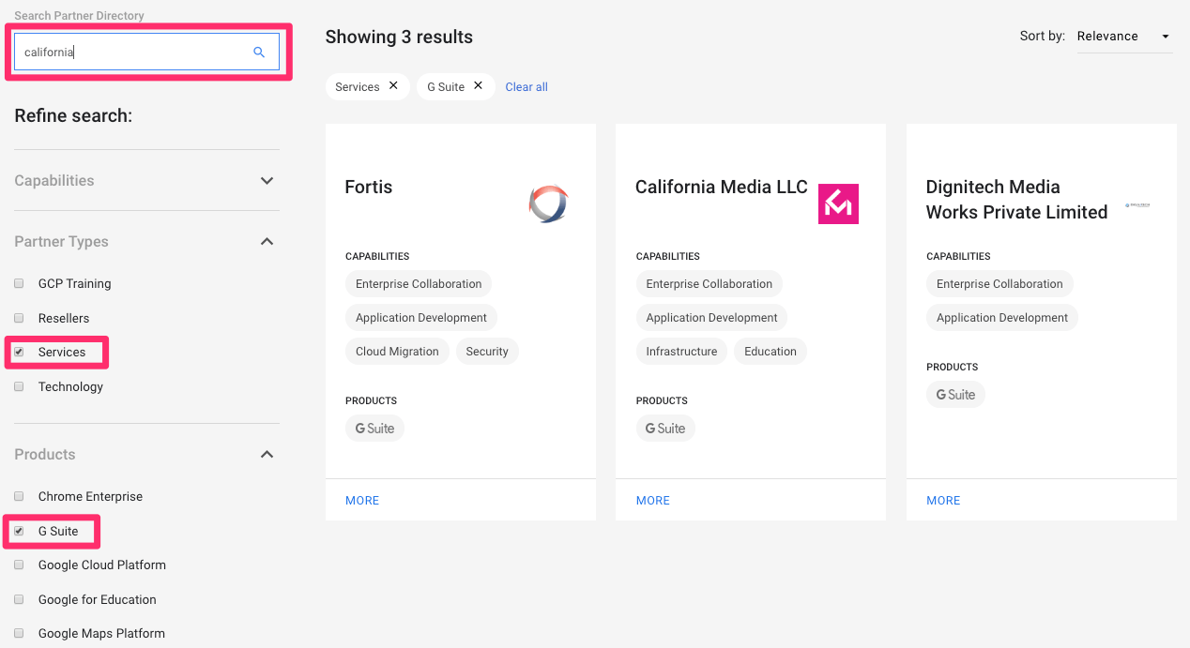Viewport: 1190px width, 648px height.
Task: Open the Fortis partner title
Action: pyautogui.click(x=369, y=187)
